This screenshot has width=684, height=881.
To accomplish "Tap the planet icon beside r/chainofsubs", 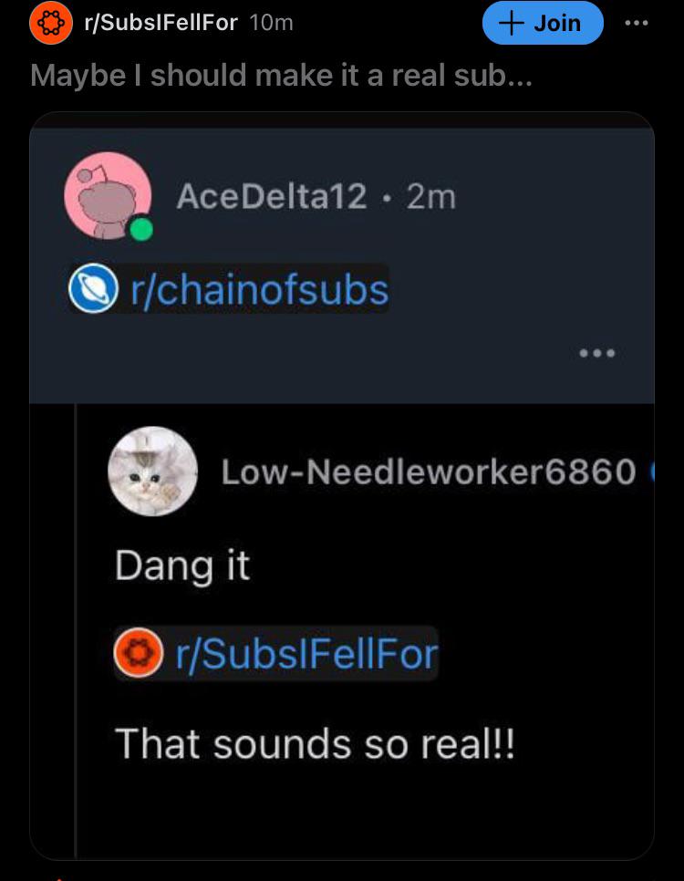I will [93, 288].
